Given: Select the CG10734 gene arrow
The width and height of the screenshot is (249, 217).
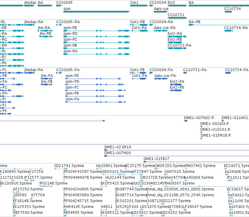Looking at the screenshot, I should click(228, 12).
